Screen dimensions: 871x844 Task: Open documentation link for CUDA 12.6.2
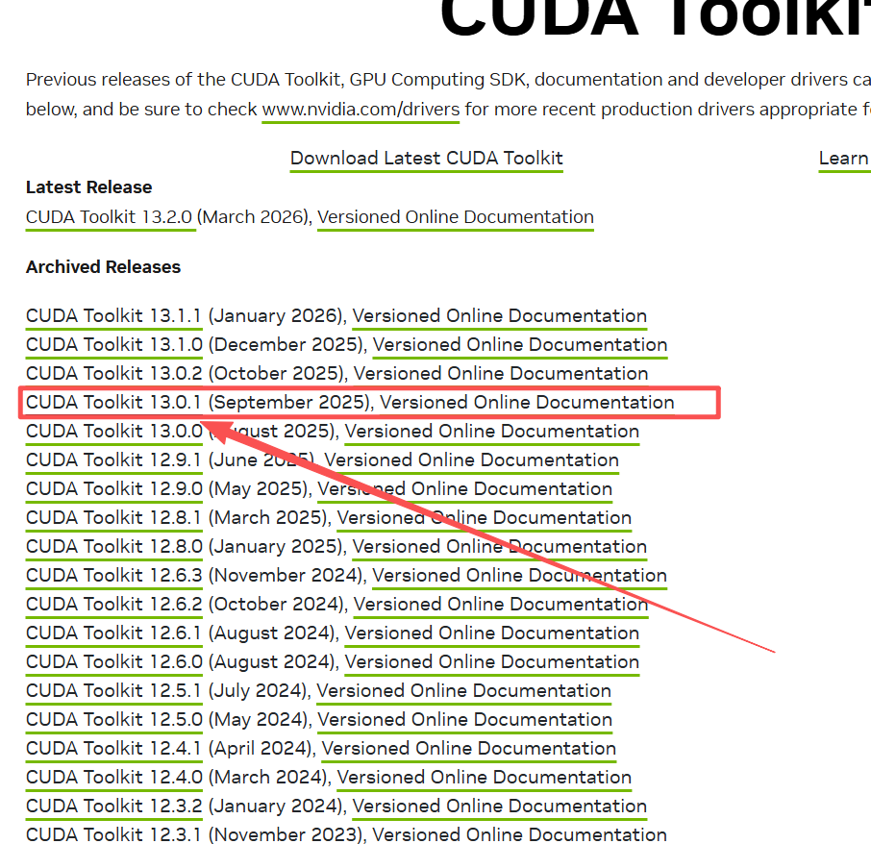501,605
